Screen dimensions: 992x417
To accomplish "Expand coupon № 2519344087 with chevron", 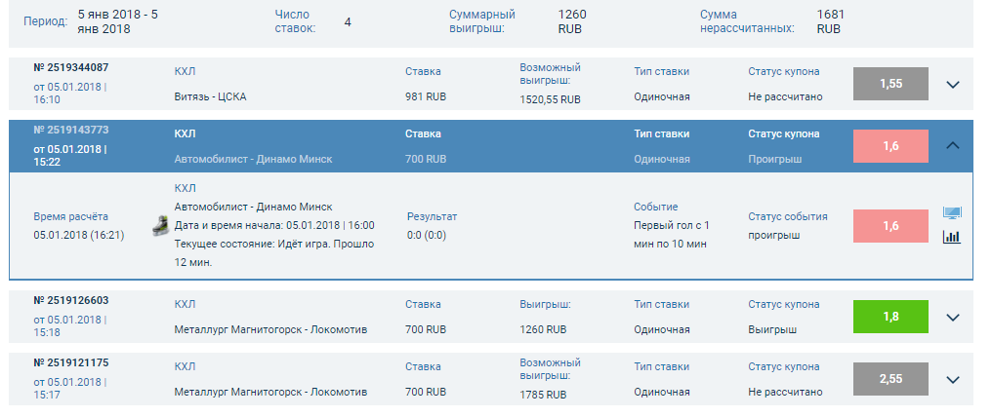I will (x=954, y=85).
